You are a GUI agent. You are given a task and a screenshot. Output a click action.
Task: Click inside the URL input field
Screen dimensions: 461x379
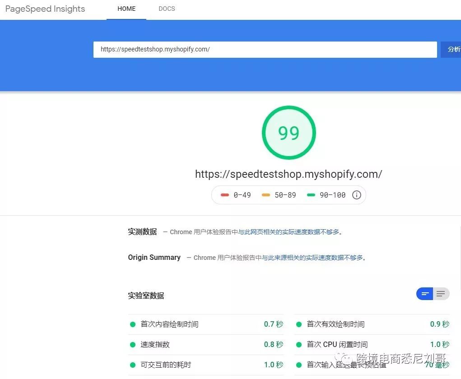(265, 49)
